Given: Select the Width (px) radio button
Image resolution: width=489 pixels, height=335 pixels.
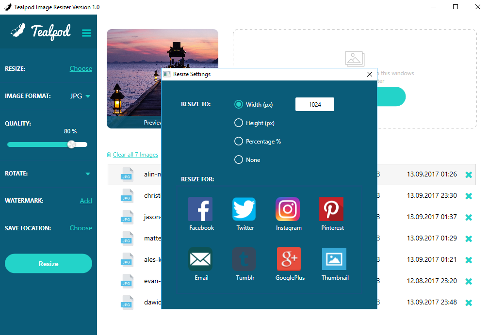Looking at the screenshot, I should 239,104.
